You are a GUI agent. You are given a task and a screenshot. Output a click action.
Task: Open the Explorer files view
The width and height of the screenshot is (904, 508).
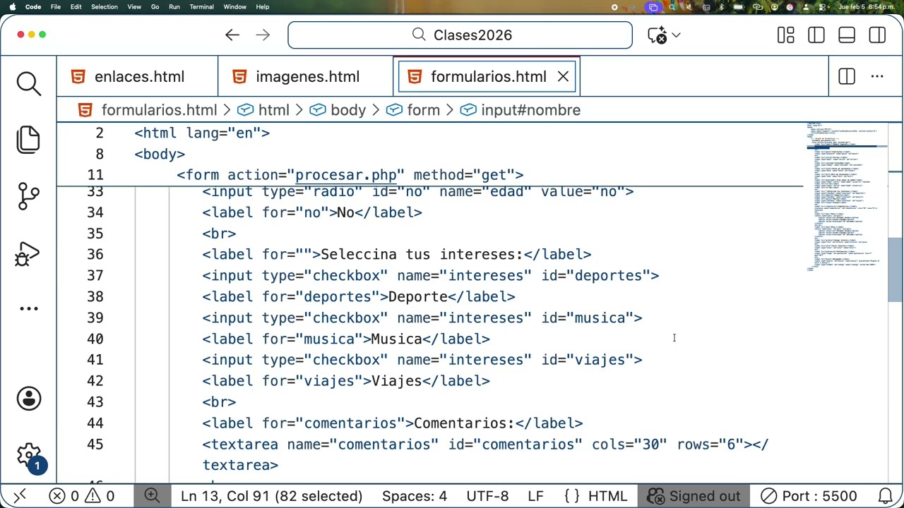(x=29, y=139)
